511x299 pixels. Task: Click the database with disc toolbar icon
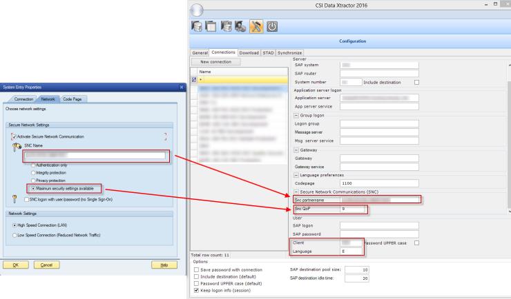[x=241, y=26]
